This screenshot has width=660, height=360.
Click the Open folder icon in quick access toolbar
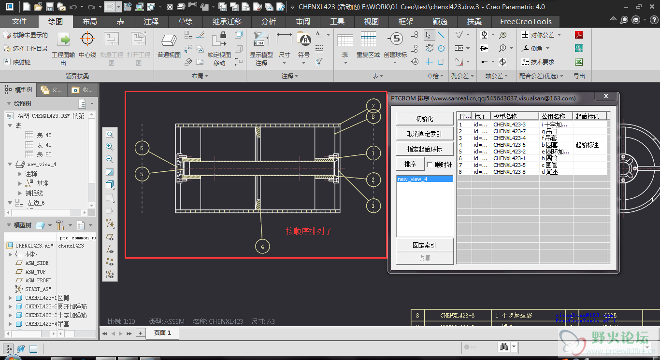(x=38, y=7)
